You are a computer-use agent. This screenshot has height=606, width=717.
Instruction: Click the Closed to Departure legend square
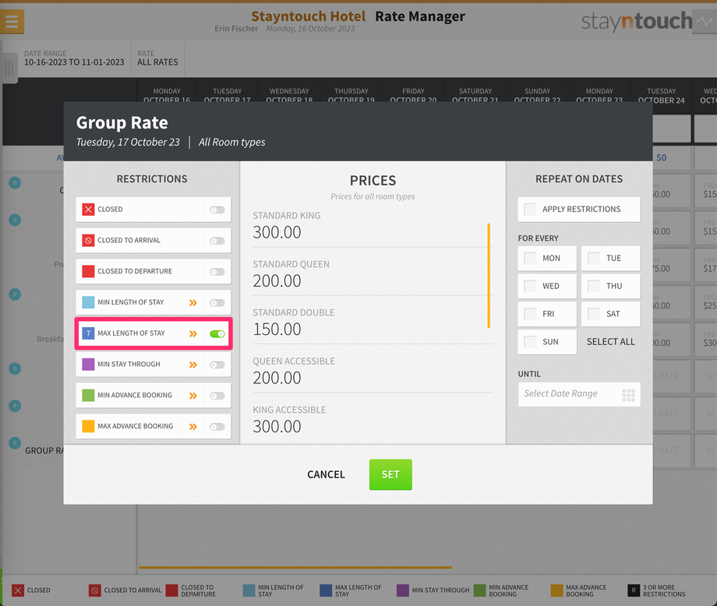click(x=172, y=590)
